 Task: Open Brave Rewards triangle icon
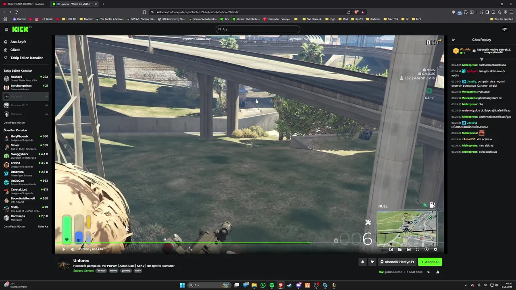pyautogui.click(x=363, y=12)
